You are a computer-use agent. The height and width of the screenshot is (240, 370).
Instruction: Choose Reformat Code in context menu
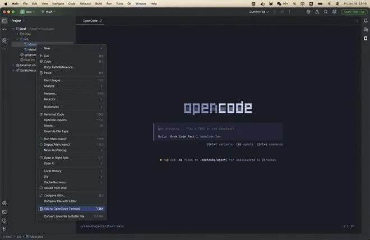point(71,114)
